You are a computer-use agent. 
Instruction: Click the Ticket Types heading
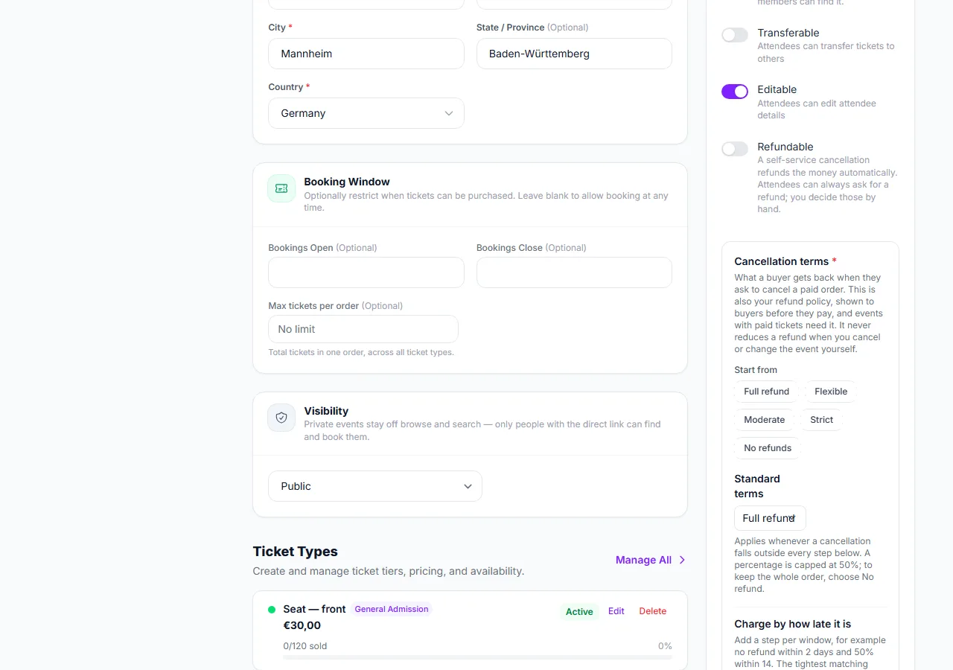(x=296, y=552)
